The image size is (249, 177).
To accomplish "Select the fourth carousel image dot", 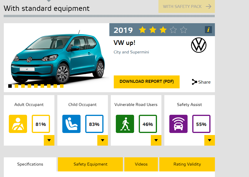I will [29, 86].
